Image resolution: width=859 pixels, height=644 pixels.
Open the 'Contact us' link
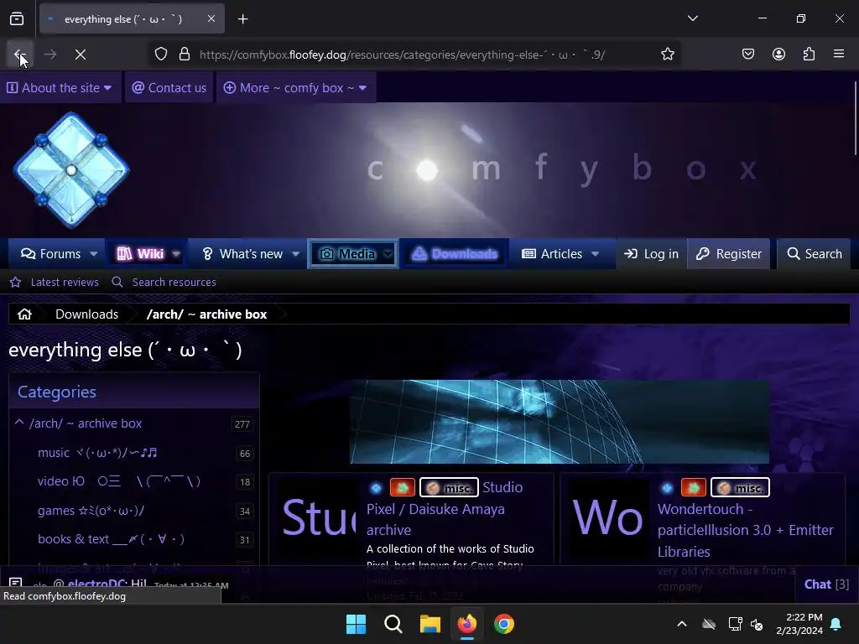[169, 87]
